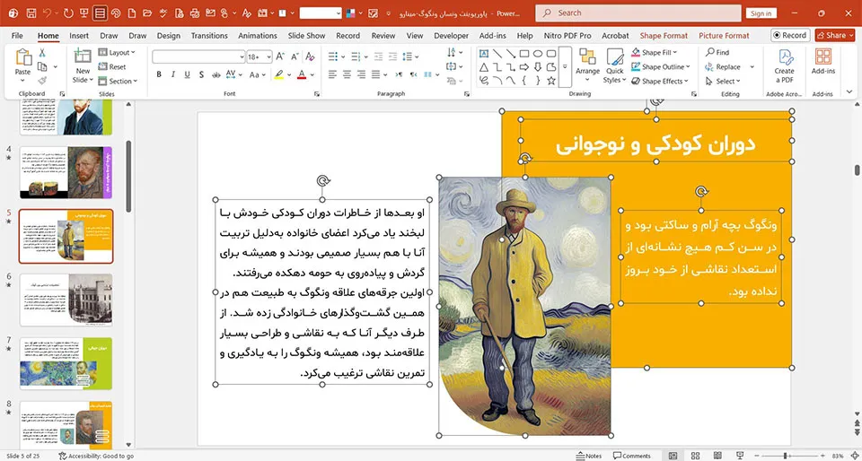Click the Reset slide button
The width and height of the screenshot is (862, 461).
click(113, 67)
